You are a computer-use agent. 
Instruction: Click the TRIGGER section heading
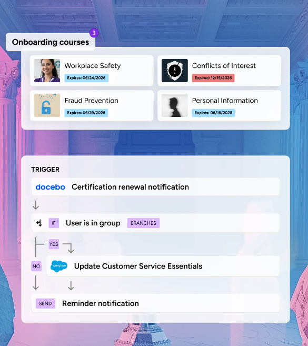45,169
